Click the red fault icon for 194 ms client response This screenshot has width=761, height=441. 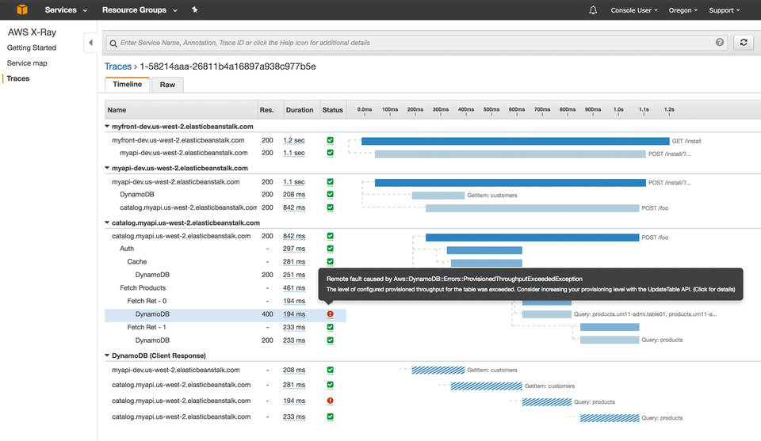[330, 401]
